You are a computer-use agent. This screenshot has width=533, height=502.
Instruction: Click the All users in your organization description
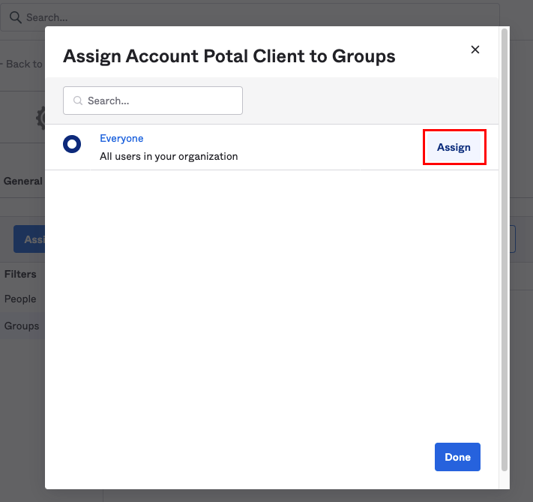169,157
